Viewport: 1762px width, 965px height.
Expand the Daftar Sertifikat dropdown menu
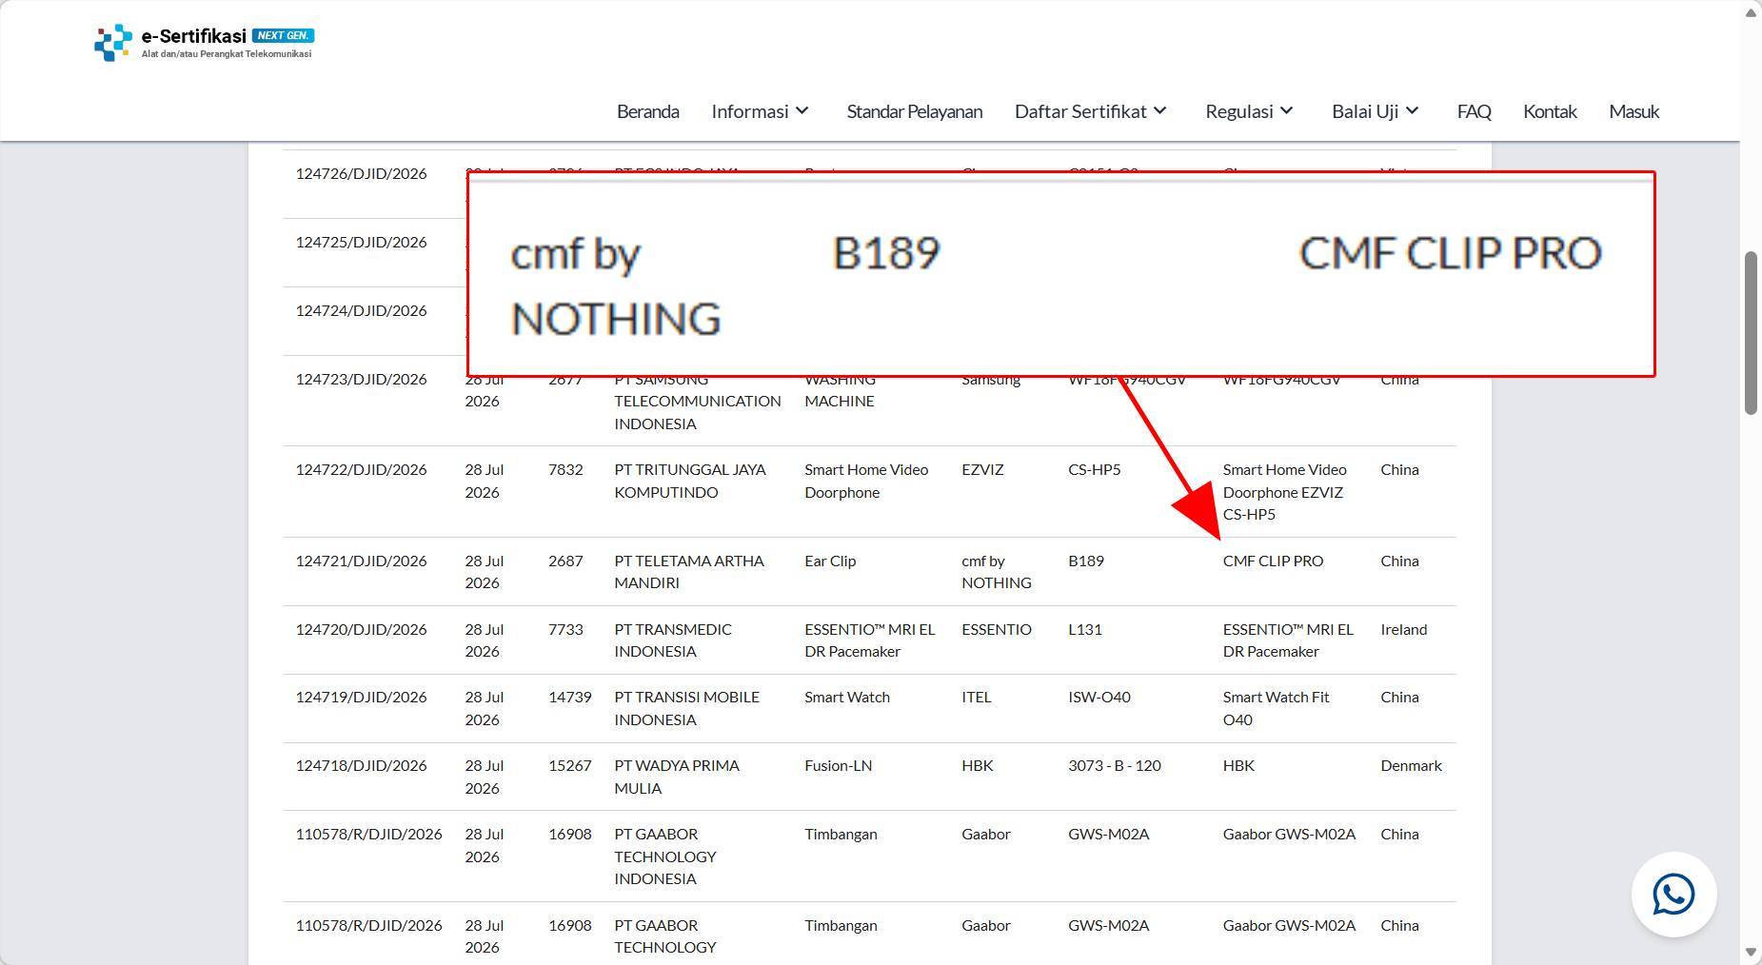[1091, 111]
